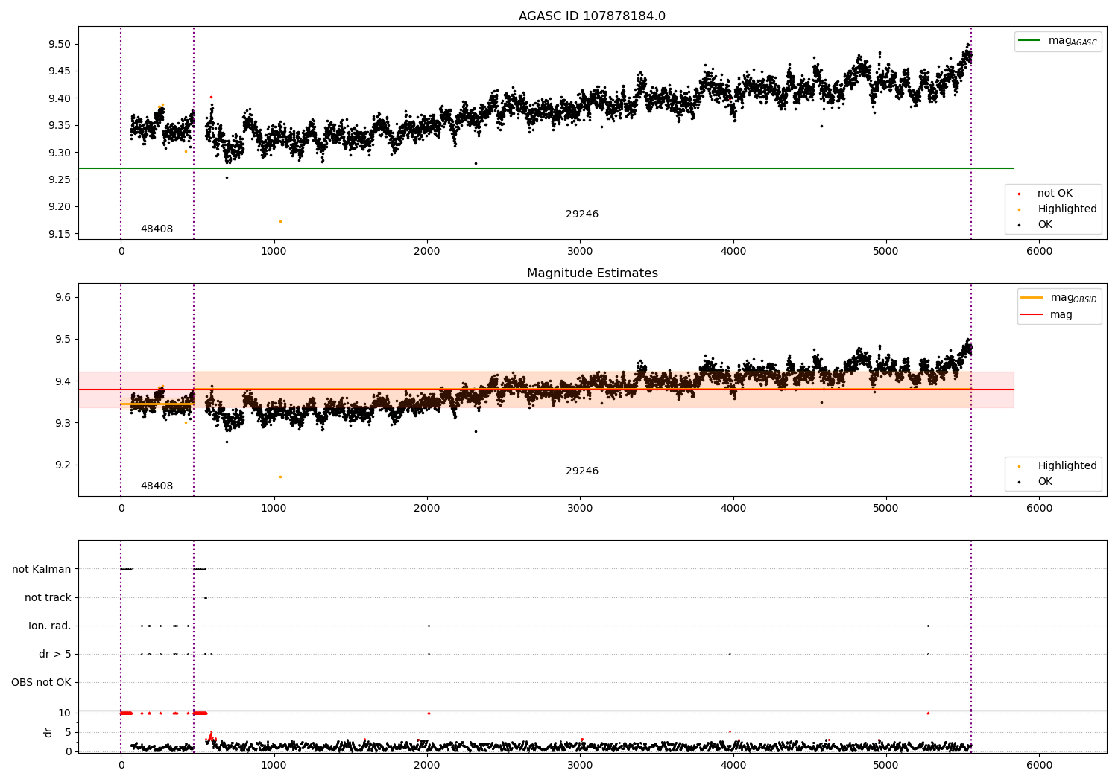Viewport: 1118px width, 782px height.
Task: Click the green mag AGASC legend line sample
Action: pos(1030,41)
